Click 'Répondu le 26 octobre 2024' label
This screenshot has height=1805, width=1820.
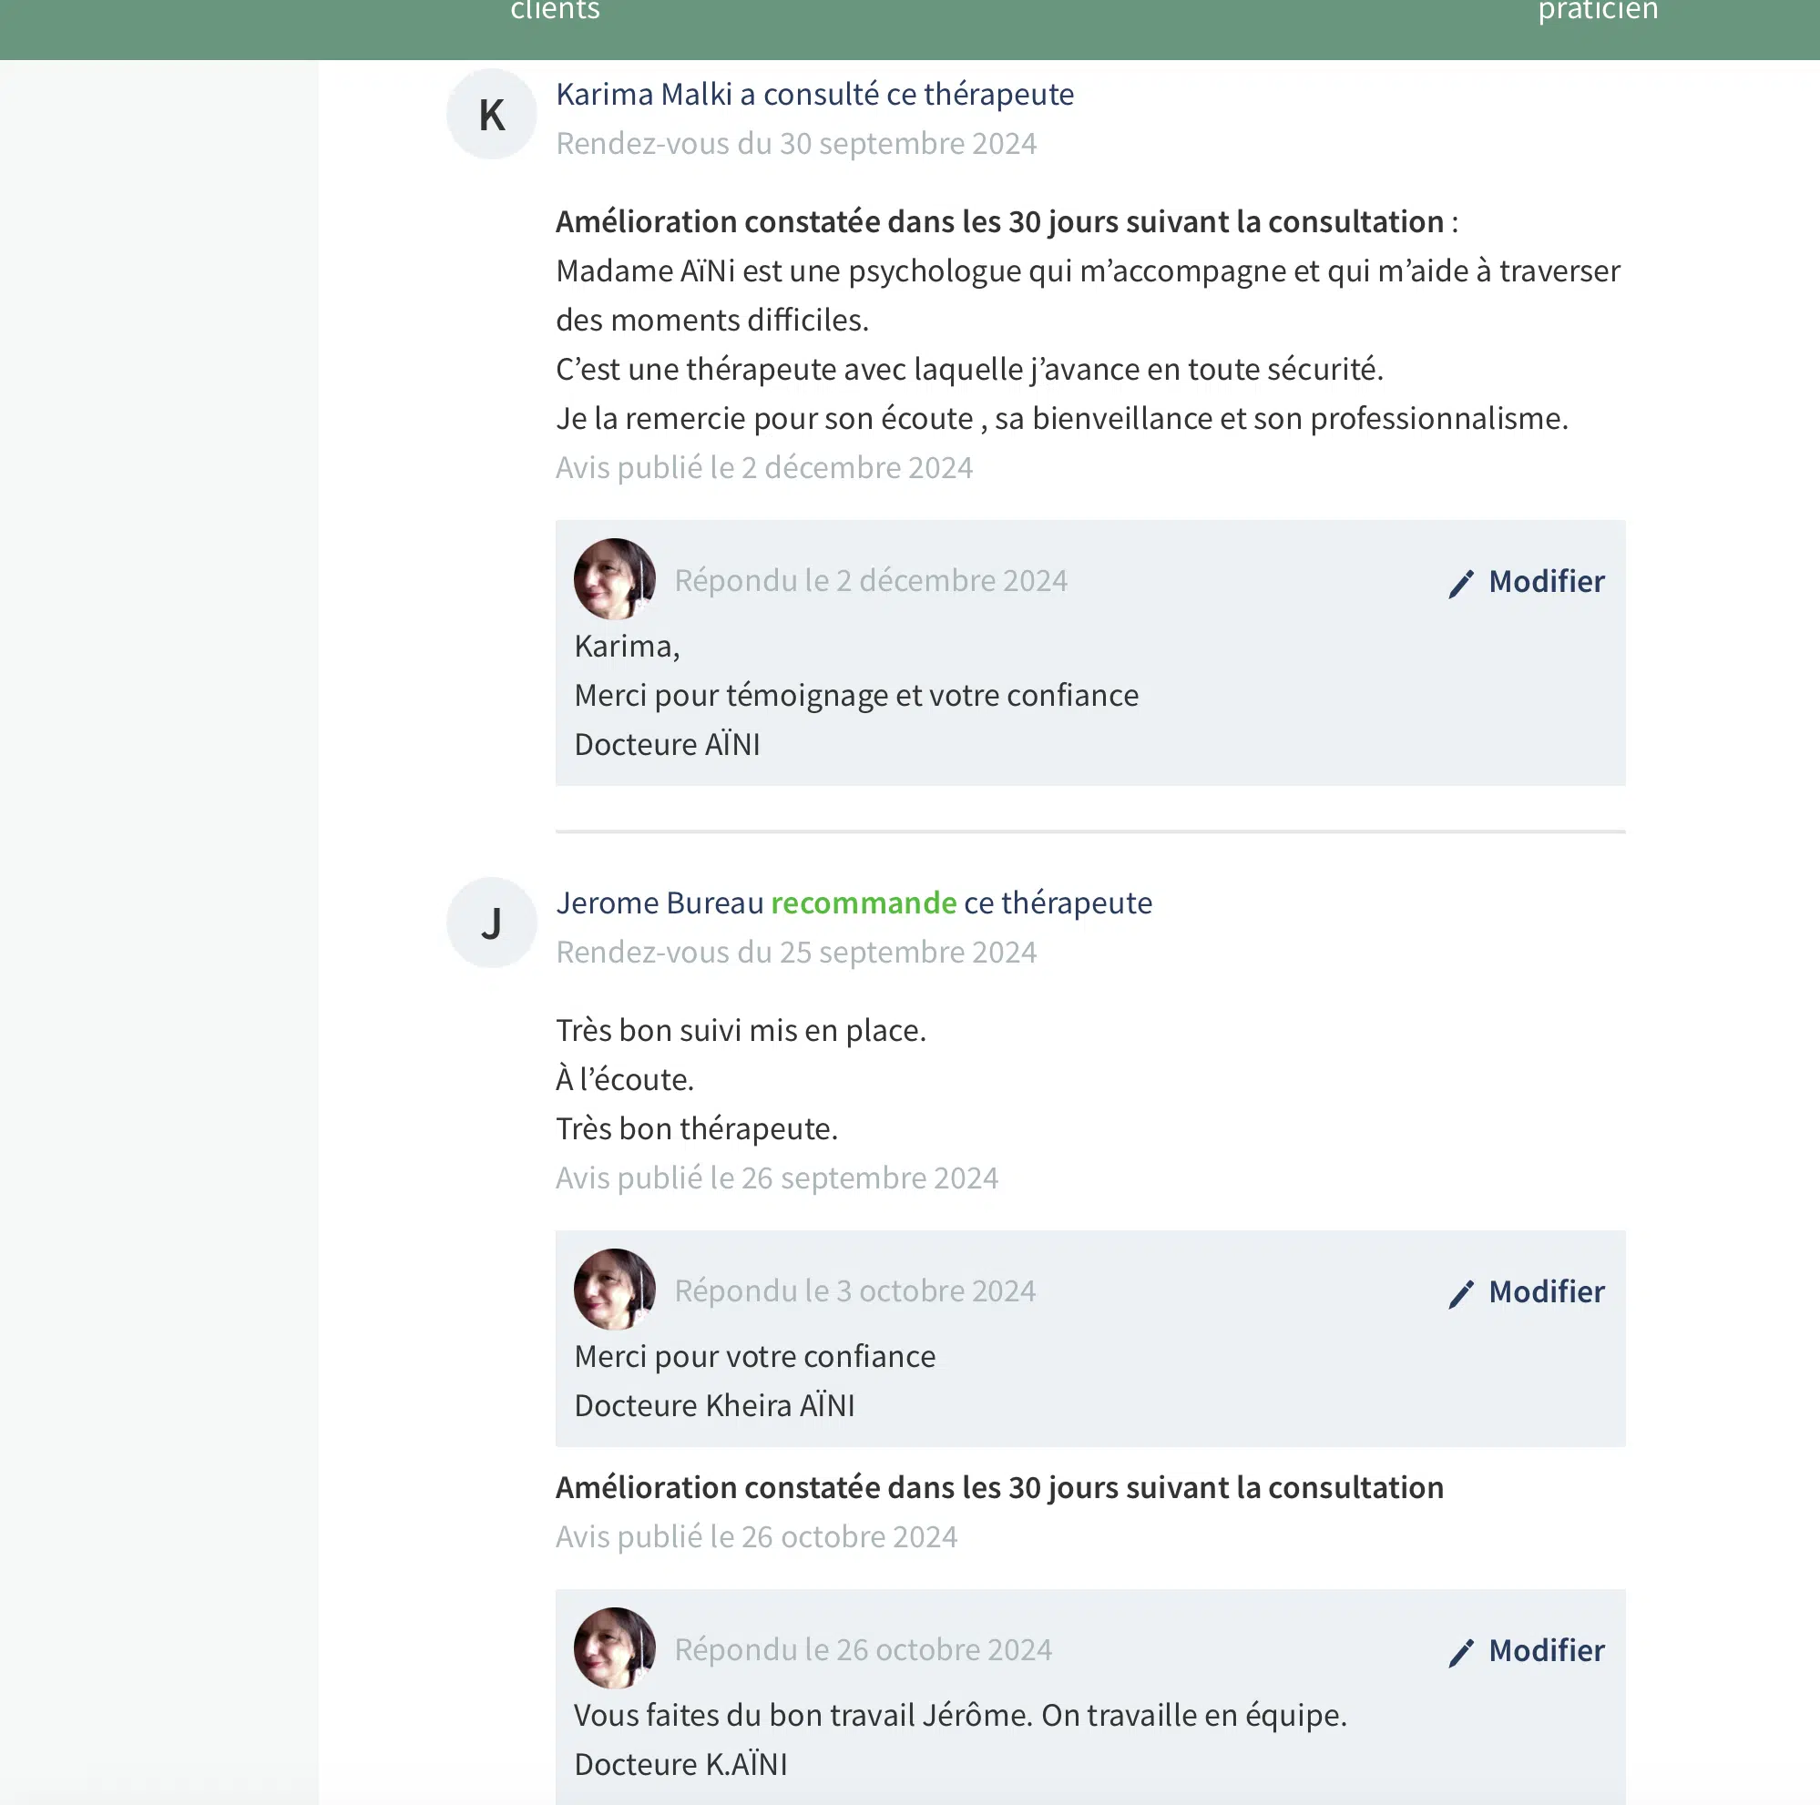863,1649
